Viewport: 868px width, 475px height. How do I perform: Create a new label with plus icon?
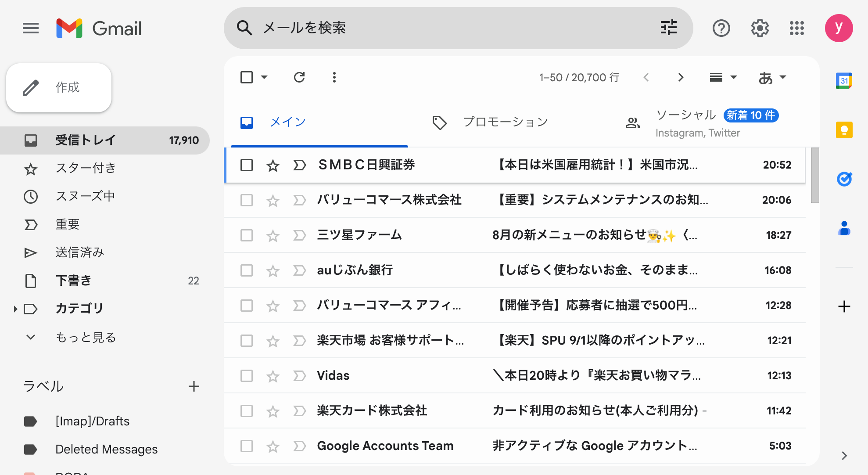pyautogui.click(x=194, y=386)
